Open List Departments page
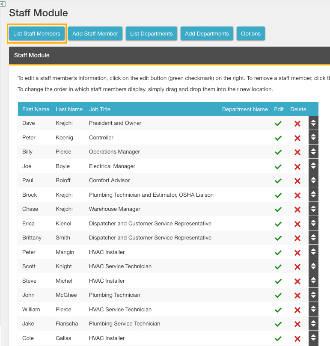 pyautogui.click(x=152, y=34)
